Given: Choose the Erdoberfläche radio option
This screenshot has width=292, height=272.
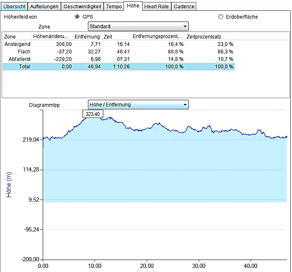Looking at the screenshot, I should click(x=220, y=17).
